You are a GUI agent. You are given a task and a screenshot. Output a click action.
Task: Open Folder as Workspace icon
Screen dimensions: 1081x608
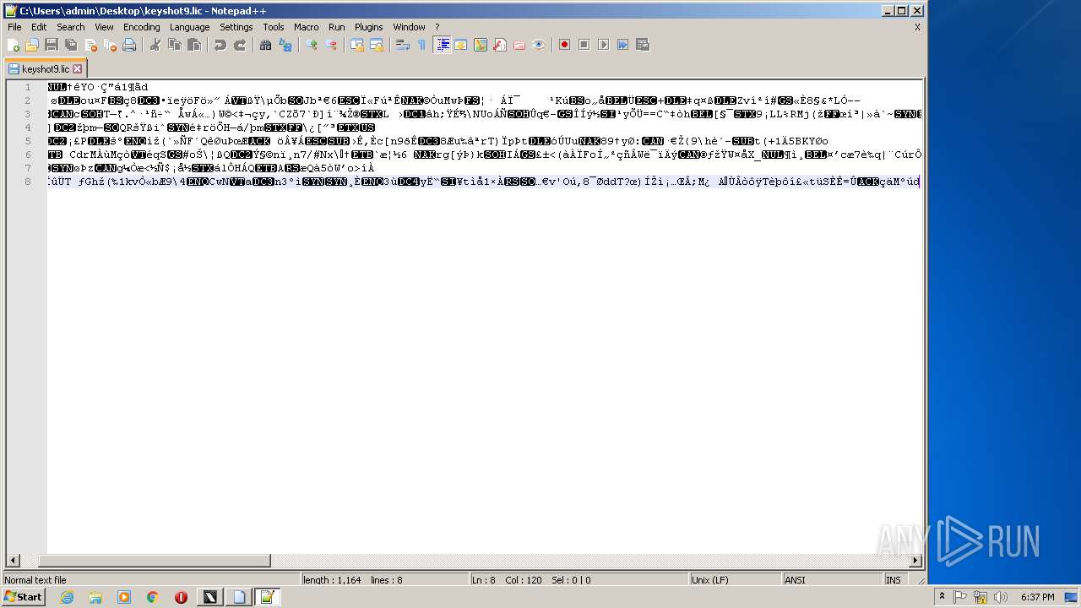coord(519,45)
